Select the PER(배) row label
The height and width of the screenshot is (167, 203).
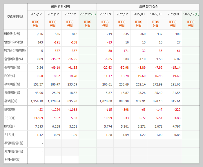tap(10, 118)
